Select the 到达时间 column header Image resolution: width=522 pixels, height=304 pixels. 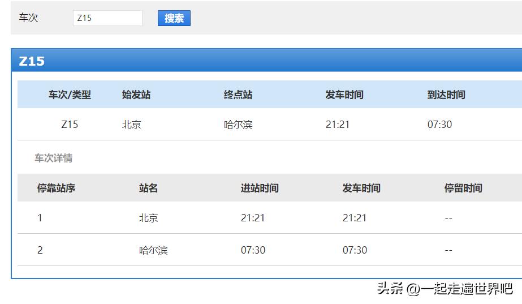coord(446,95)
